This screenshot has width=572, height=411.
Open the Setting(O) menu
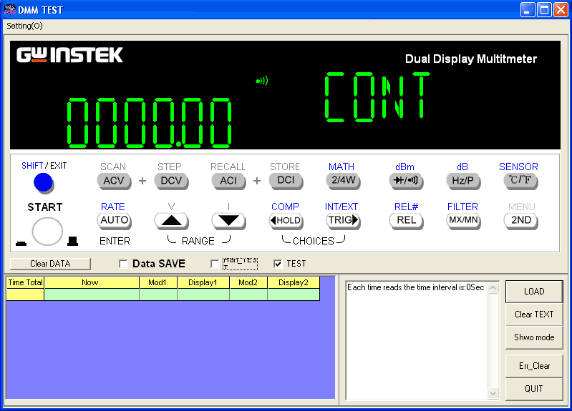[25, 26]
